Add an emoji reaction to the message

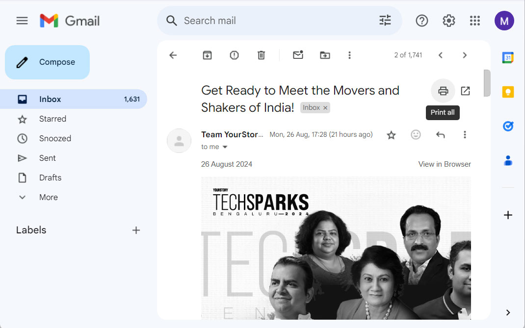tap(416, 135)
